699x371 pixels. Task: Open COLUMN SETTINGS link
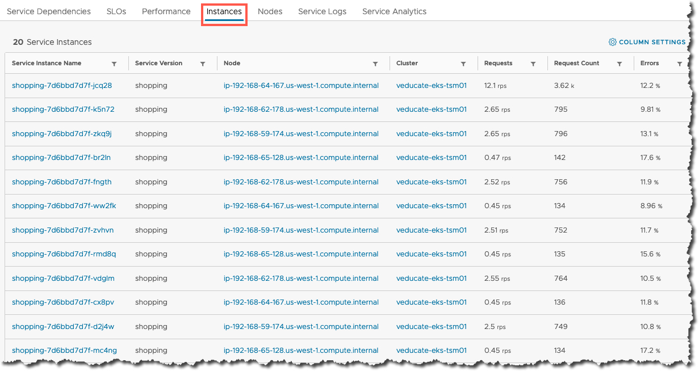click(652, 42)
